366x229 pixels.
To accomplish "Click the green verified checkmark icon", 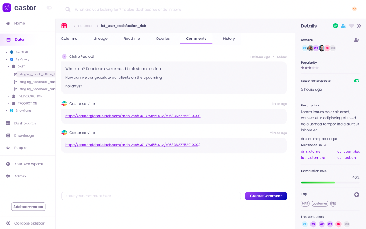I will pyautogui.click(x=335, y=26).
